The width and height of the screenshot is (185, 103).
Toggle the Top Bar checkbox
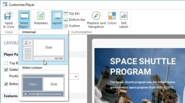point(6,63)
